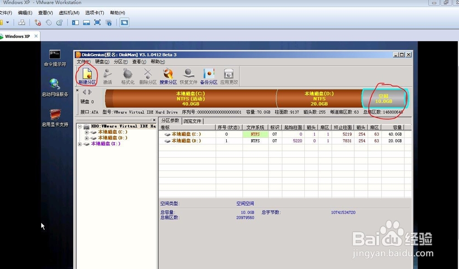Viewport: 459px width, 269px height.
Task: Open DiskGenius 分区(P) menu
Action: click(121, 62)
